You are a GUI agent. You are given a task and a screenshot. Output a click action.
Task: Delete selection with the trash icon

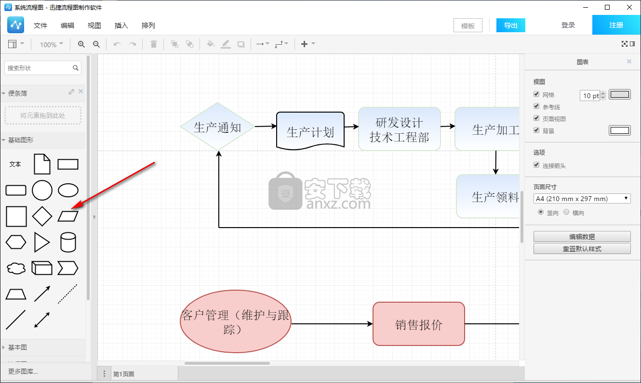point(154,44)
